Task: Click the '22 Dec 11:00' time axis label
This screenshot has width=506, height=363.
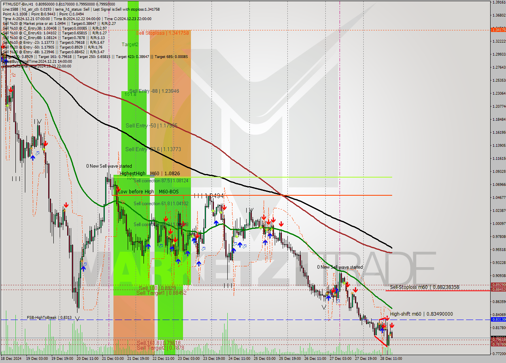Action: (x=163, y=359)
